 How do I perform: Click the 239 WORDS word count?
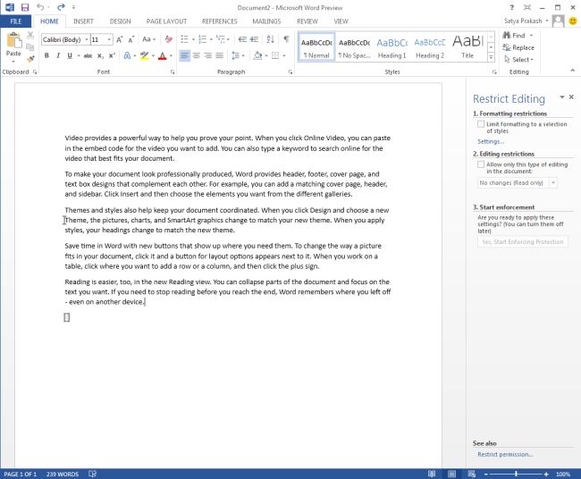pos(63,474)
